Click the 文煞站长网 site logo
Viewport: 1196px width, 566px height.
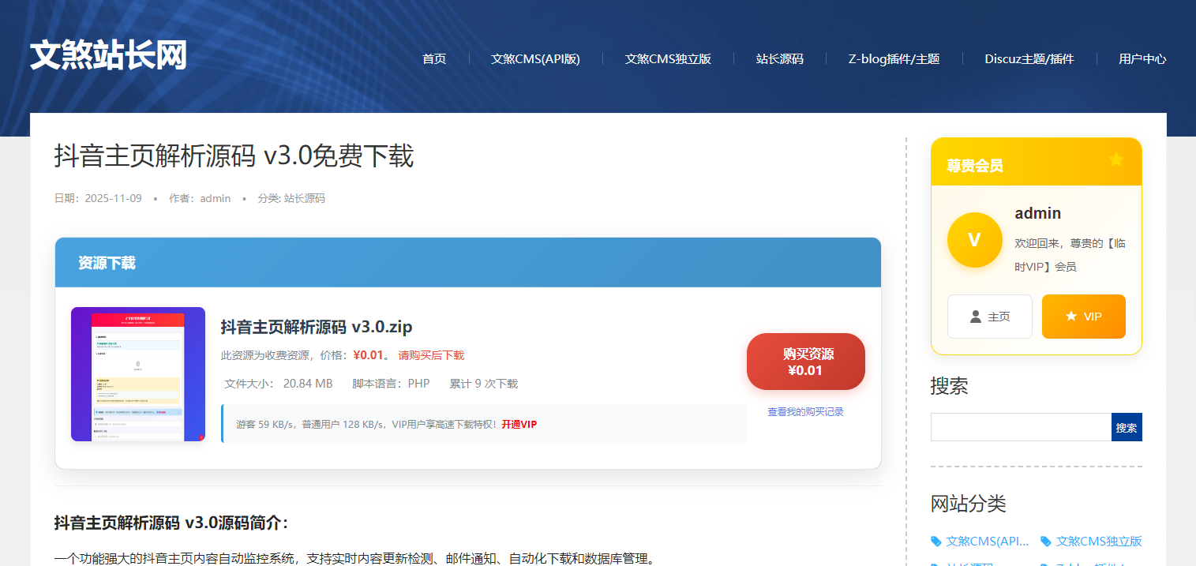[109, 54]
